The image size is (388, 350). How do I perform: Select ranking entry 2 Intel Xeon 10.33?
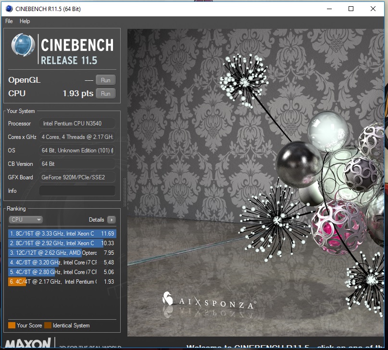point(62,243)
